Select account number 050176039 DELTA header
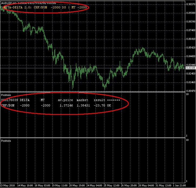 point(15,100)
